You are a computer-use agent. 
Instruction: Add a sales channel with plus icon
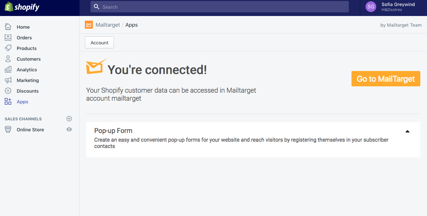pos(69,119)
